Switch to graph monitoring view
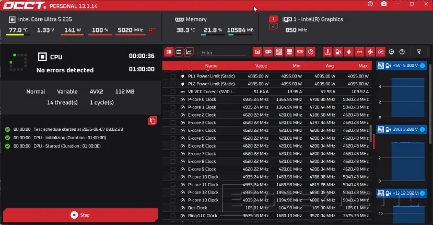This screenshot has height=225, width=433. coord(189,52)
